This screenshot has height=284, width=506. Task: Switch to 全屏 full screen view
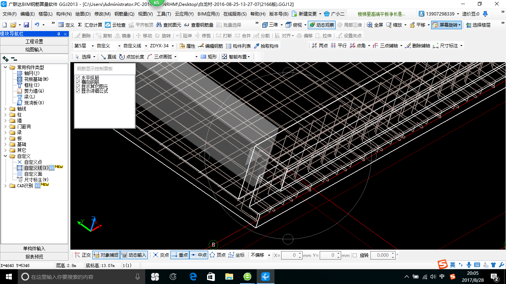click(375, 25)
